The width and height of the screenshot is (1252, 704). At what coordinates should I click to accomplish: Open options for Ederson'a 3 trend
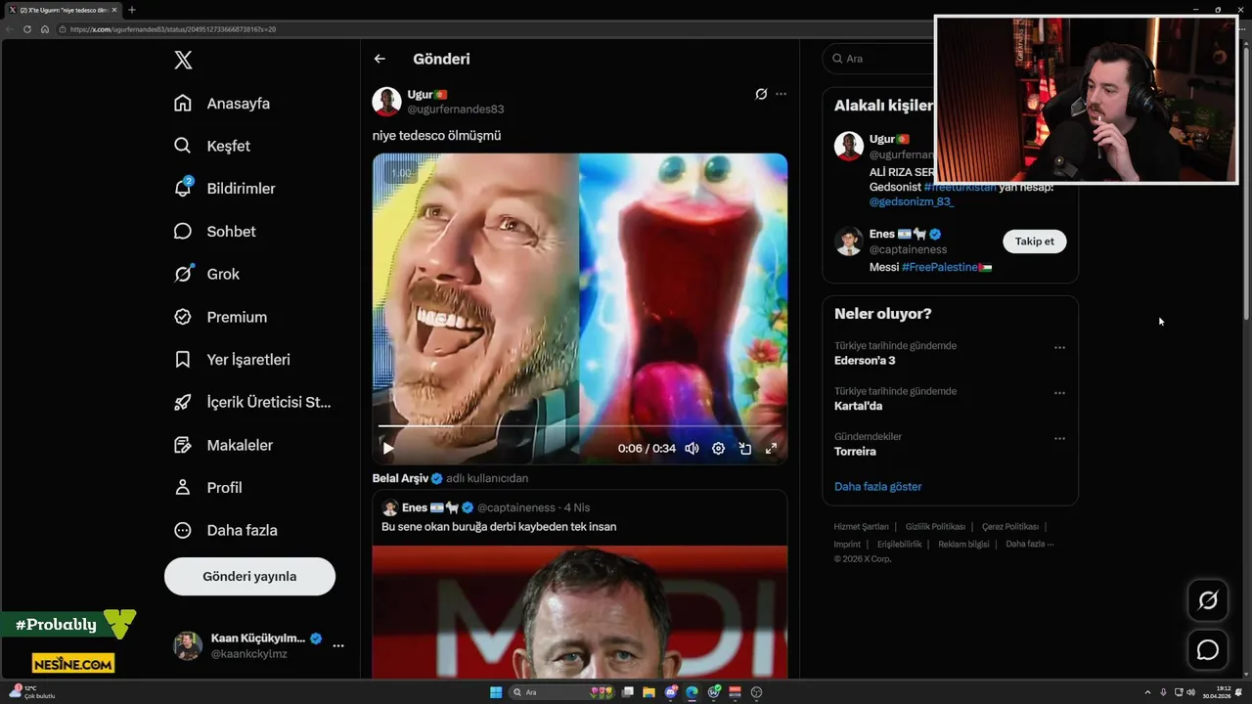[1059, 347]
